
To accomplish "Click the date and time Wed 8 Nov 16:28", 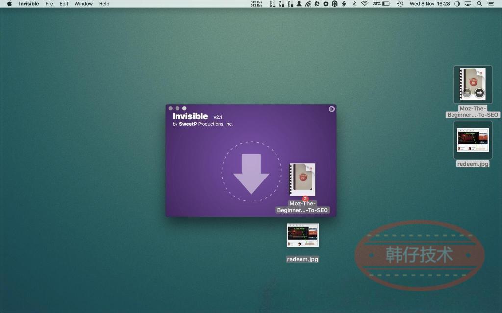I will tap(429, 4).
